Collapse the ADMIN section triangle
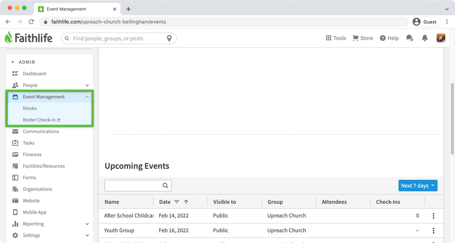The image size is (455, 243). point(13,62)
